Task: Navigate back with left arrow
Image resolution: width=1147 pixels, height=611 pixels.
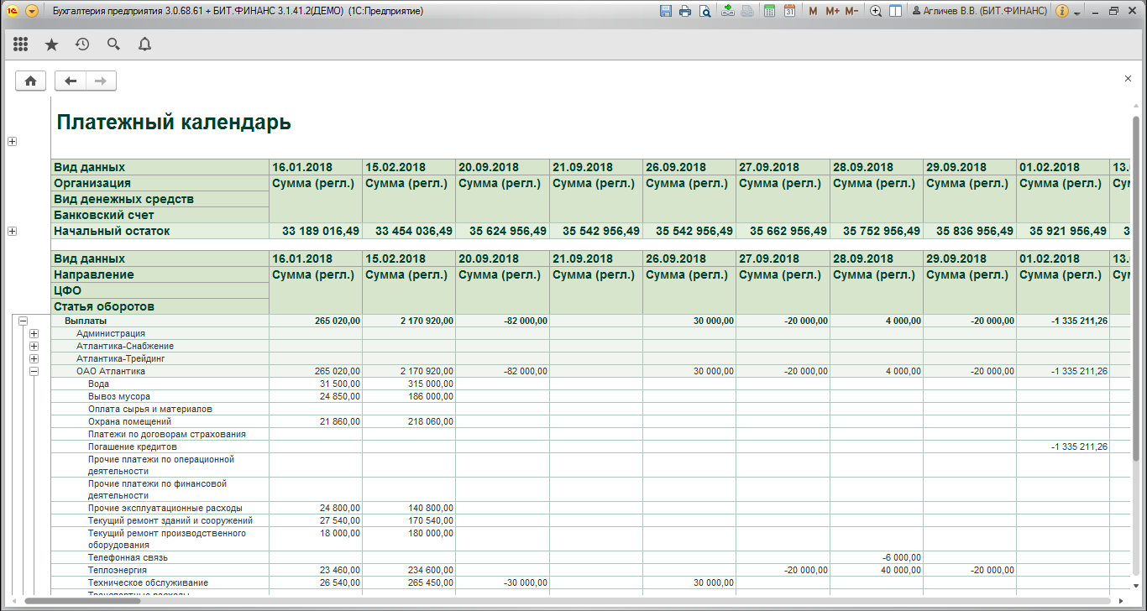Action: [71, 81]
